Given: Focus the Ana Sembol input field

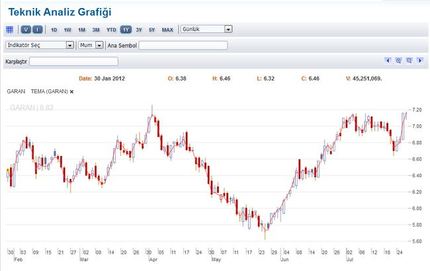Looking at the screenshot, I should [x=183, y=45].
